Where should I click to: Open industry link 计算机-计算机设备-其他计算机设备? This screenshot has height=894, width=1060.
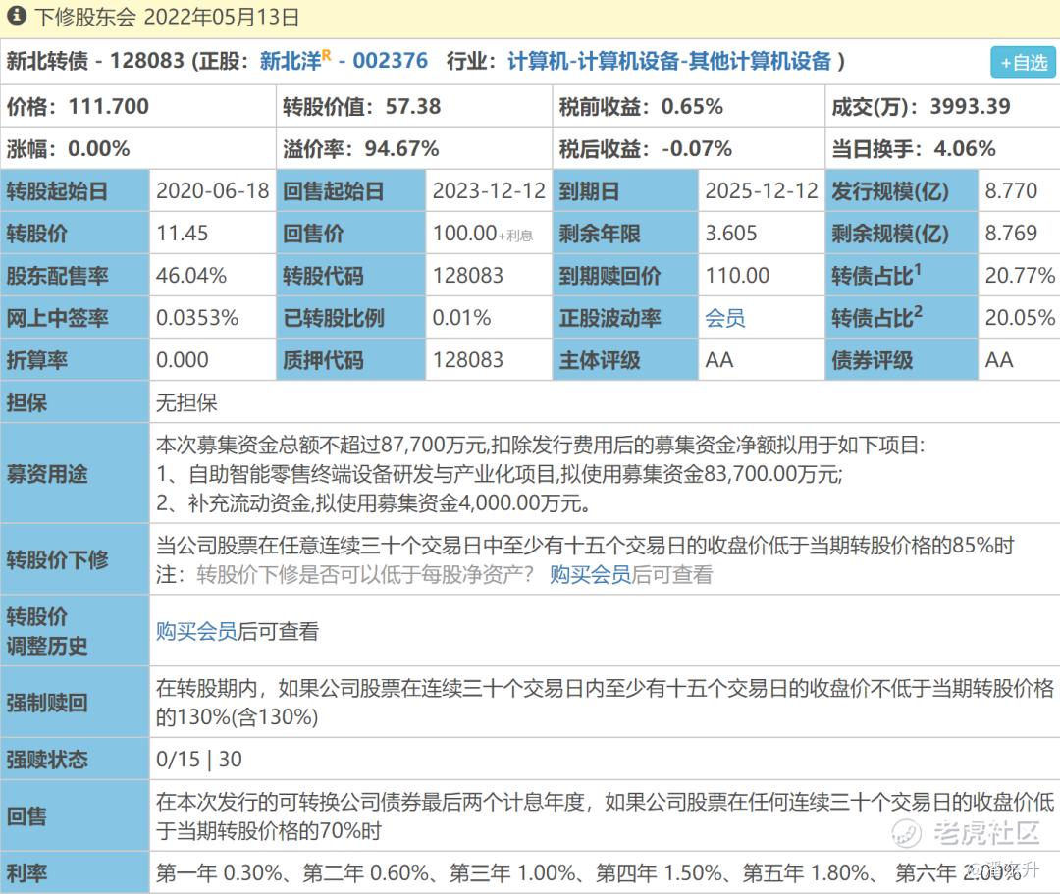pyautogui.click(x=669, y=61)
